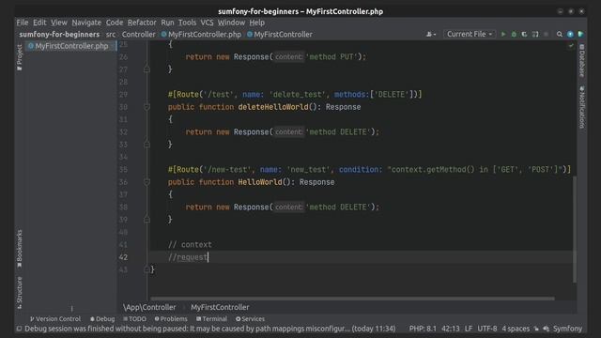Run the current file with the green play icon
The height and width of the screenshot is (338, 601).
pyautogui.click(x=503, y=34)
